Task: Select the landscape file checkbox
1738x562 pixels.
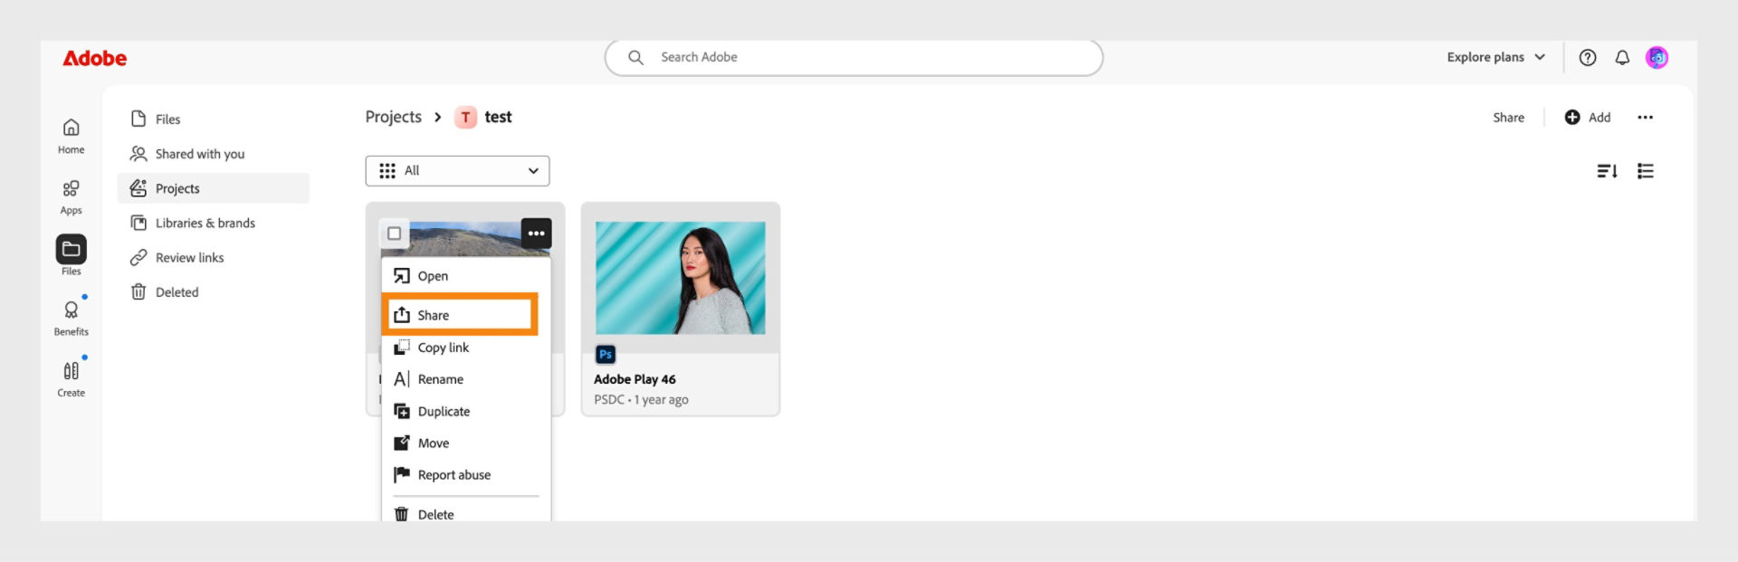Action: tap(394, 233)
